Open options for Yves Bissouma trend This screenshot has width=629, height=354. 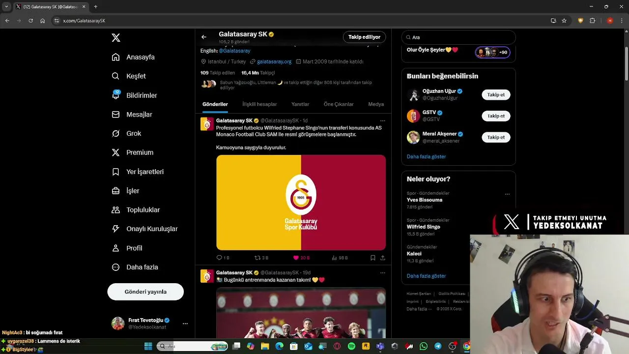(x=507, y=194)
